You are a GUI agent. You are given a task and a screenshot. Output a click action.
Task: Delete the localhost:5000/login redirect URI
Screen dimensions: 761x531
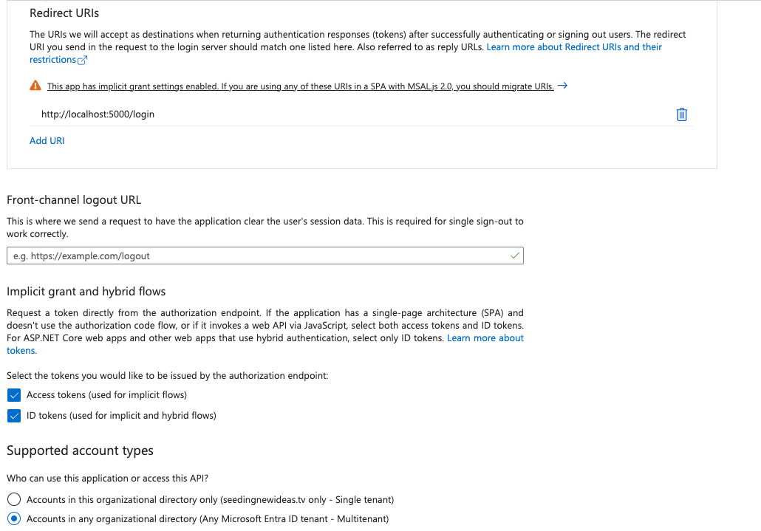pyautogui.click(x=682, y=114)
